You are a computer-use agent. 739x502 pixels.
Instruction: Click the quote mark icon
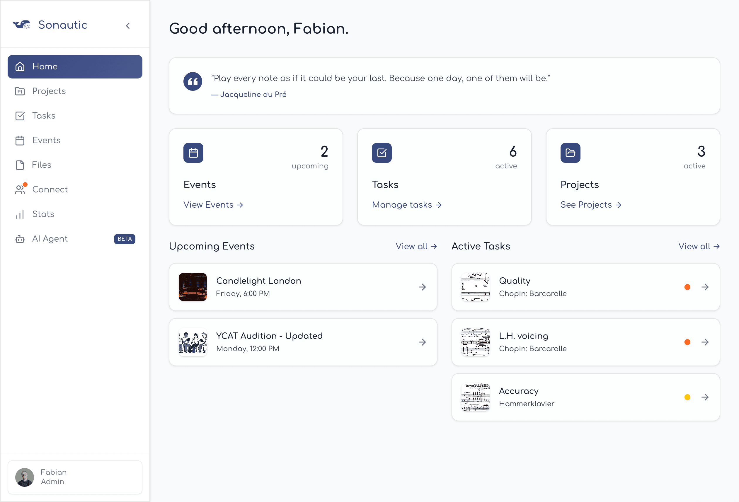193,82
